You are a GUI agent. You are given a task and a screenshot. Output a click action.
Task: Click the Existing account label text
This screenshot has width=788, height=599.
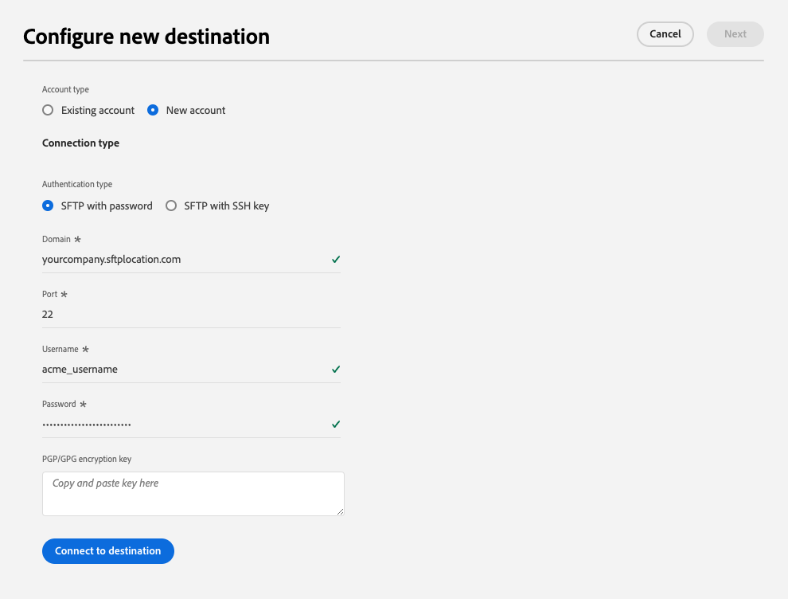coord(98,111)
